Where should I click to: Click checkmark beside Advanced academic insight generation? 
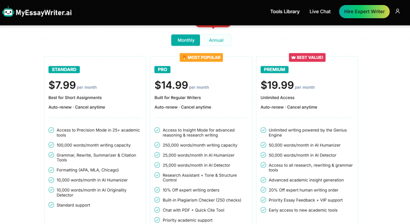263,180
